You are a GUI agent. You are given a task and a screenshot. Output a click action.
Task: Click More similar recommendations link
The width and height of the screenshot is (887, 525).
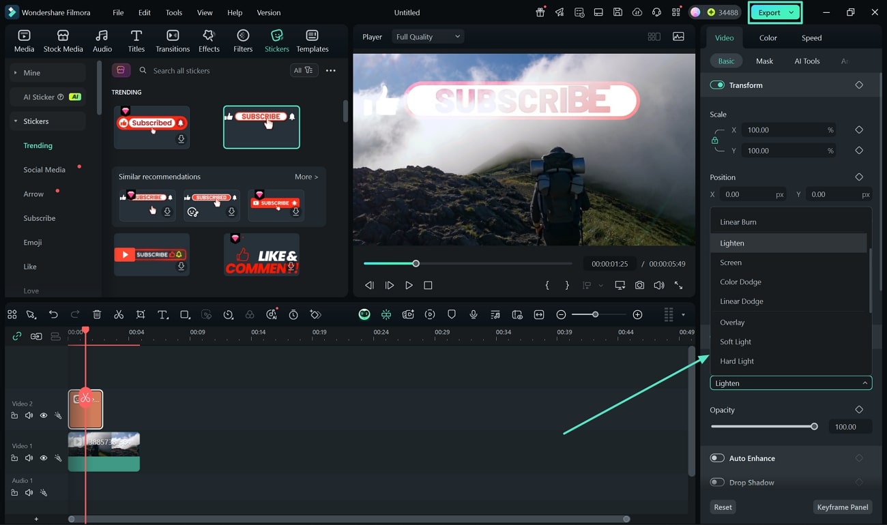[x=306, y=177]
